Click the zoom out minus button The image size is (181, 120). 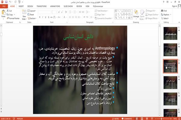[156, 119]
